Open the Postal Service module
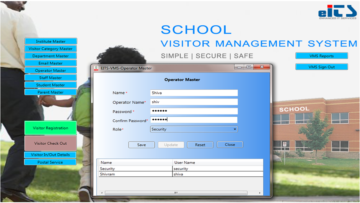This screenshot has height=203, width=360. tap(50, 162)
